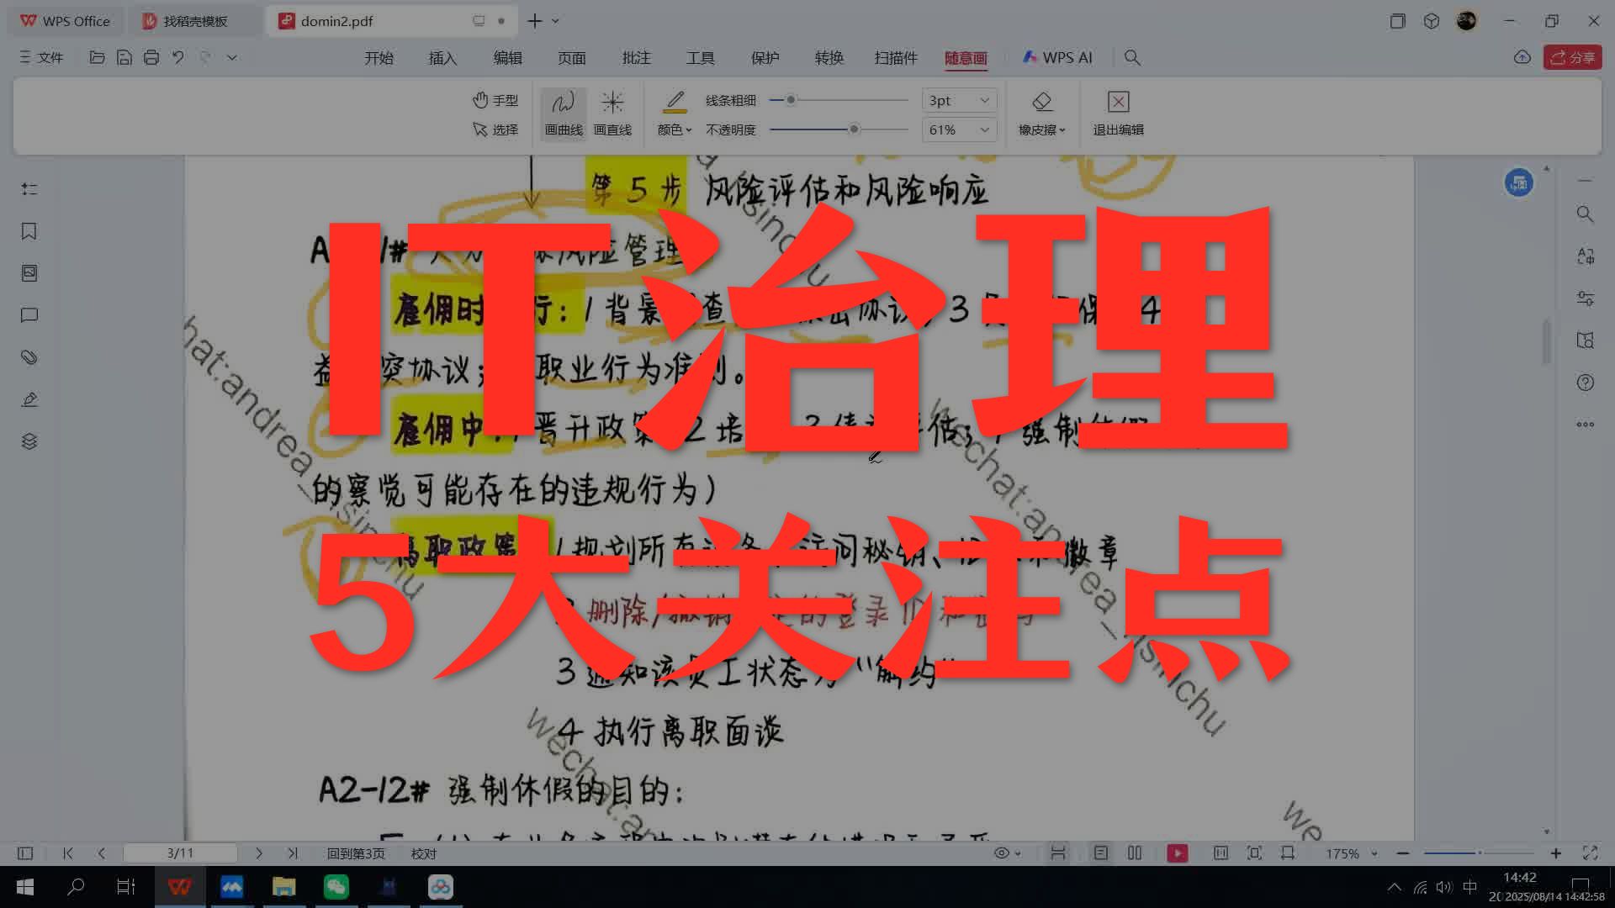Expand the line thickness 3pt dropdown
Screen dimensions: 1615x908
(958, 100)
